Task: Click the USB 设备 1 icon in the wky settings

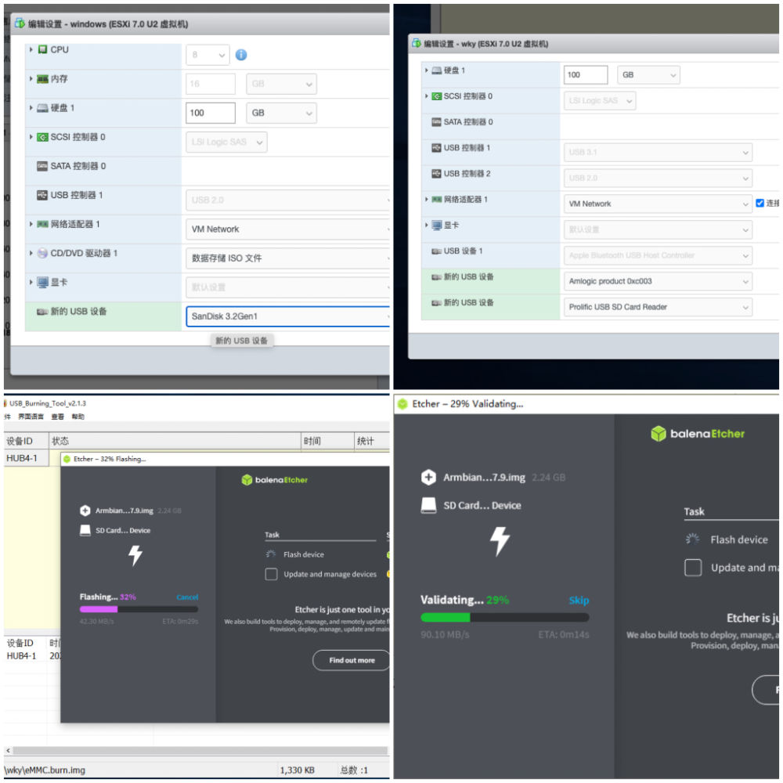Action: pos(436,251)
